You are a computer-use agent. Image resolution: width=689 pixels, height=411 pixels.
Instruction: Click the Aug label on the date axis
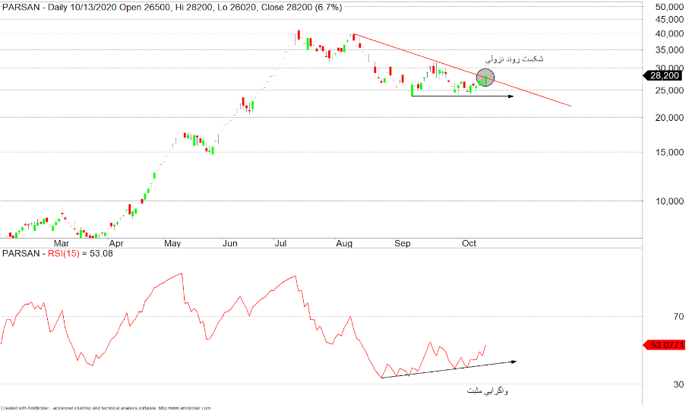344,244
